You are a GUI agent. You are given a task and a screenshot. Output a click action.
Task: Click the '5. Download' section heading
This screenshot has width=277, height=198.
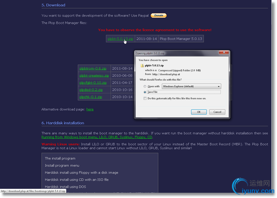tap(53, 5)
